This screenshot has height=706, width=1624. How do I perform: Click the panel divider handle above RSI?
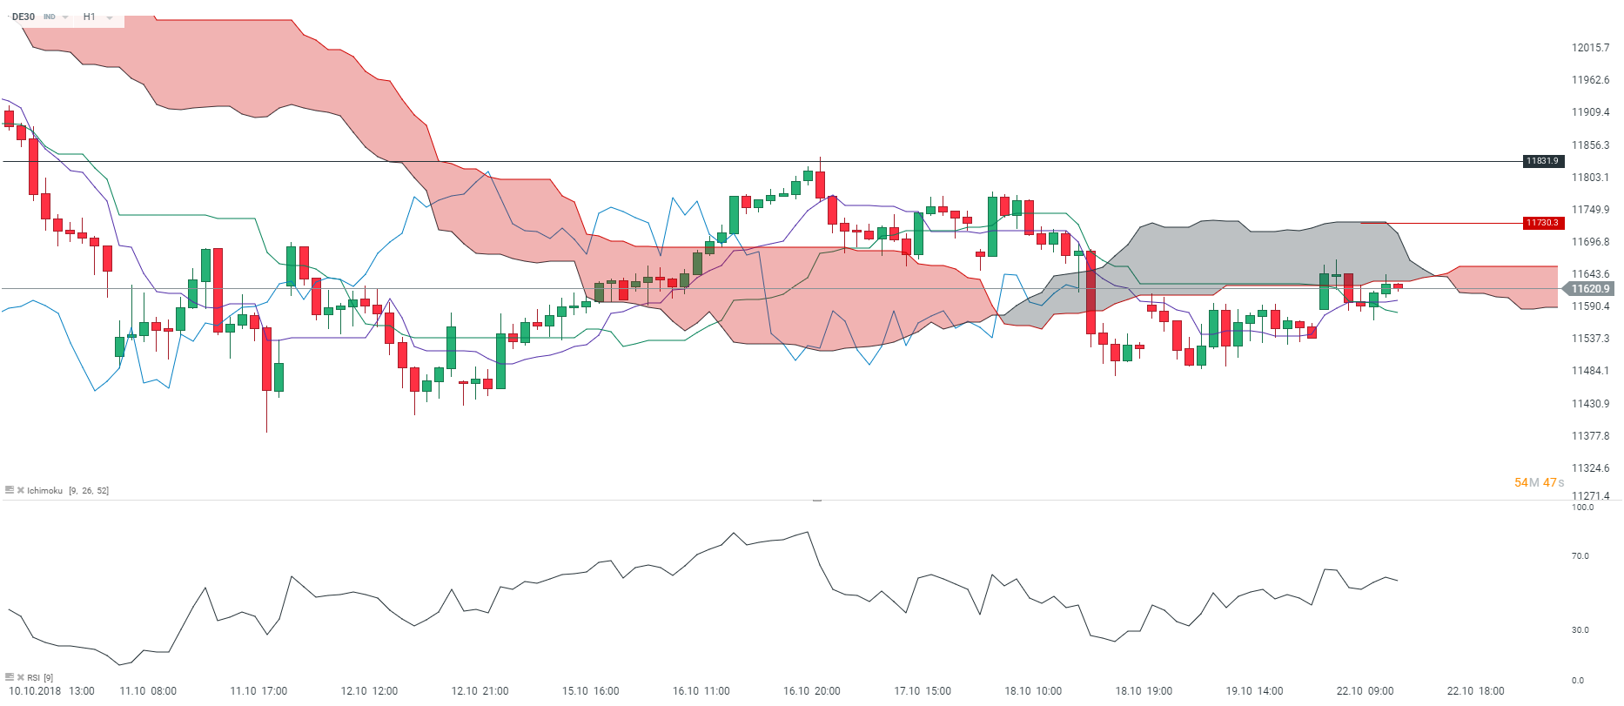[816, 501]
